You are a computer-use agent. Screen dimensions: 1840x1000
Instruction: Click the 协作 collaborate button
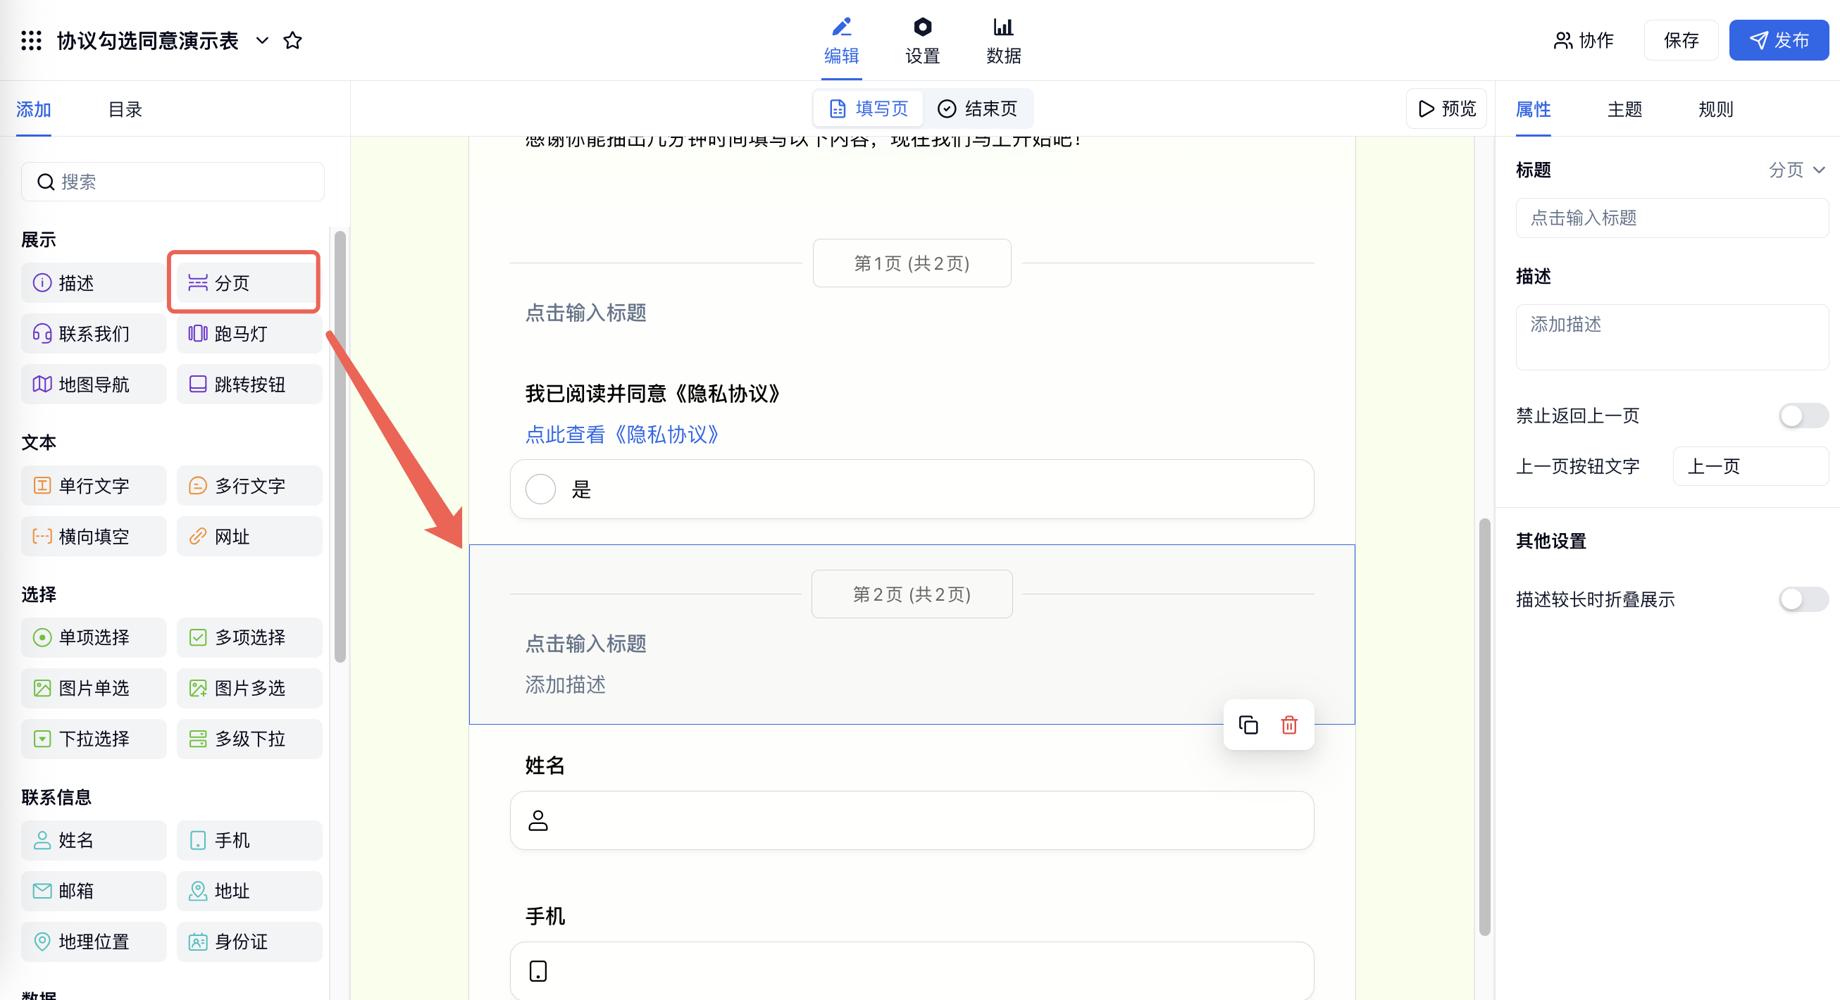1583,41
